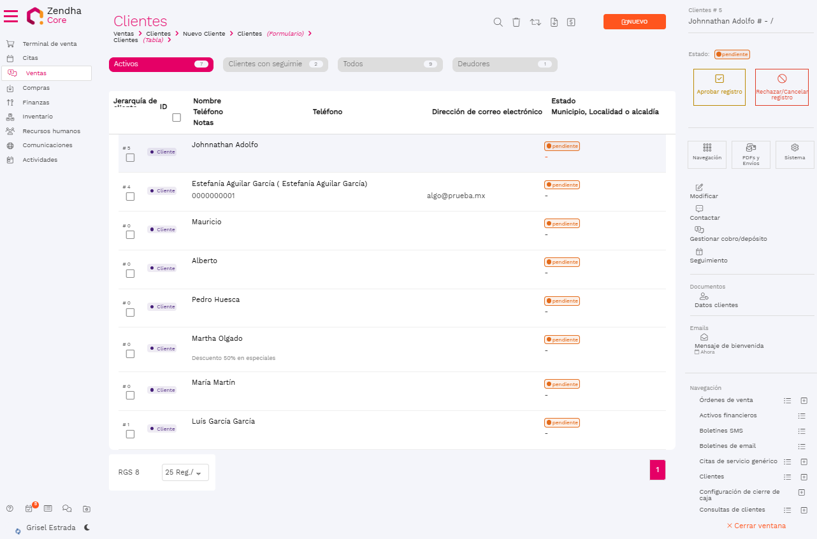The width and height of the screenshot is (817, 539).
Task: Expand PDFs y Envíos options
Action: click(x=751, y=154)
